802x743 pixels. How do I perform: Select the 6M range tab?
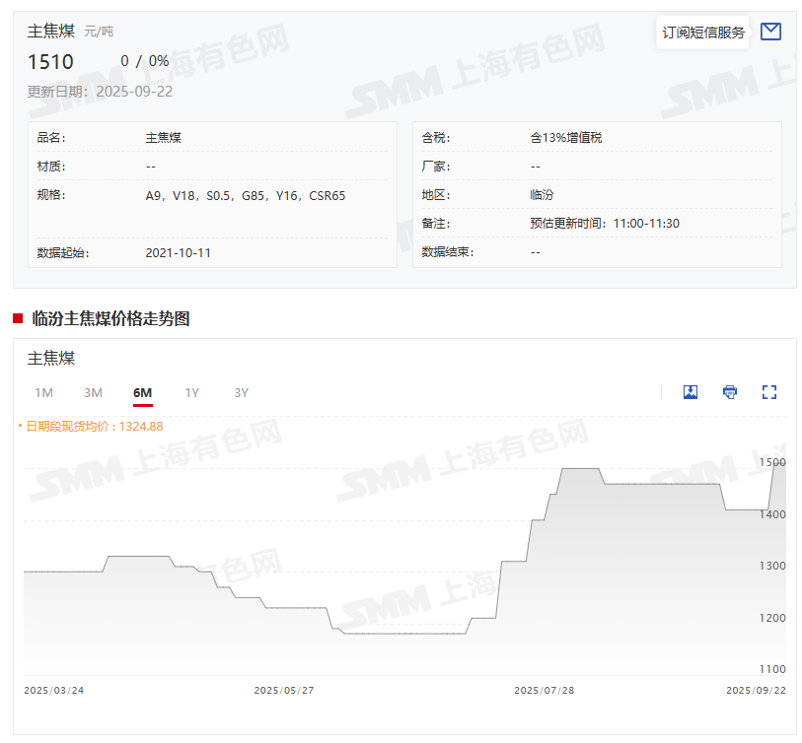tap(143, 392)
